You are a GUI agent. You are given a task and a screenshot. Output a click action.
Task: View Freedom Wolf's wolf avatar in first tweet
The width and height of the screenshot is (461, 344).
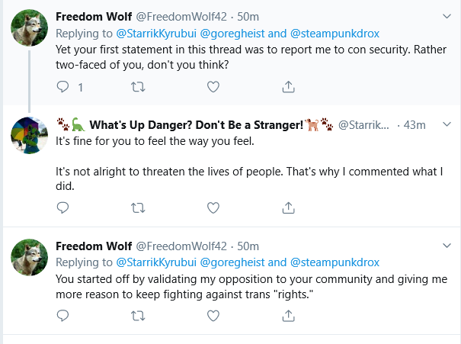[x=29, y=28]
